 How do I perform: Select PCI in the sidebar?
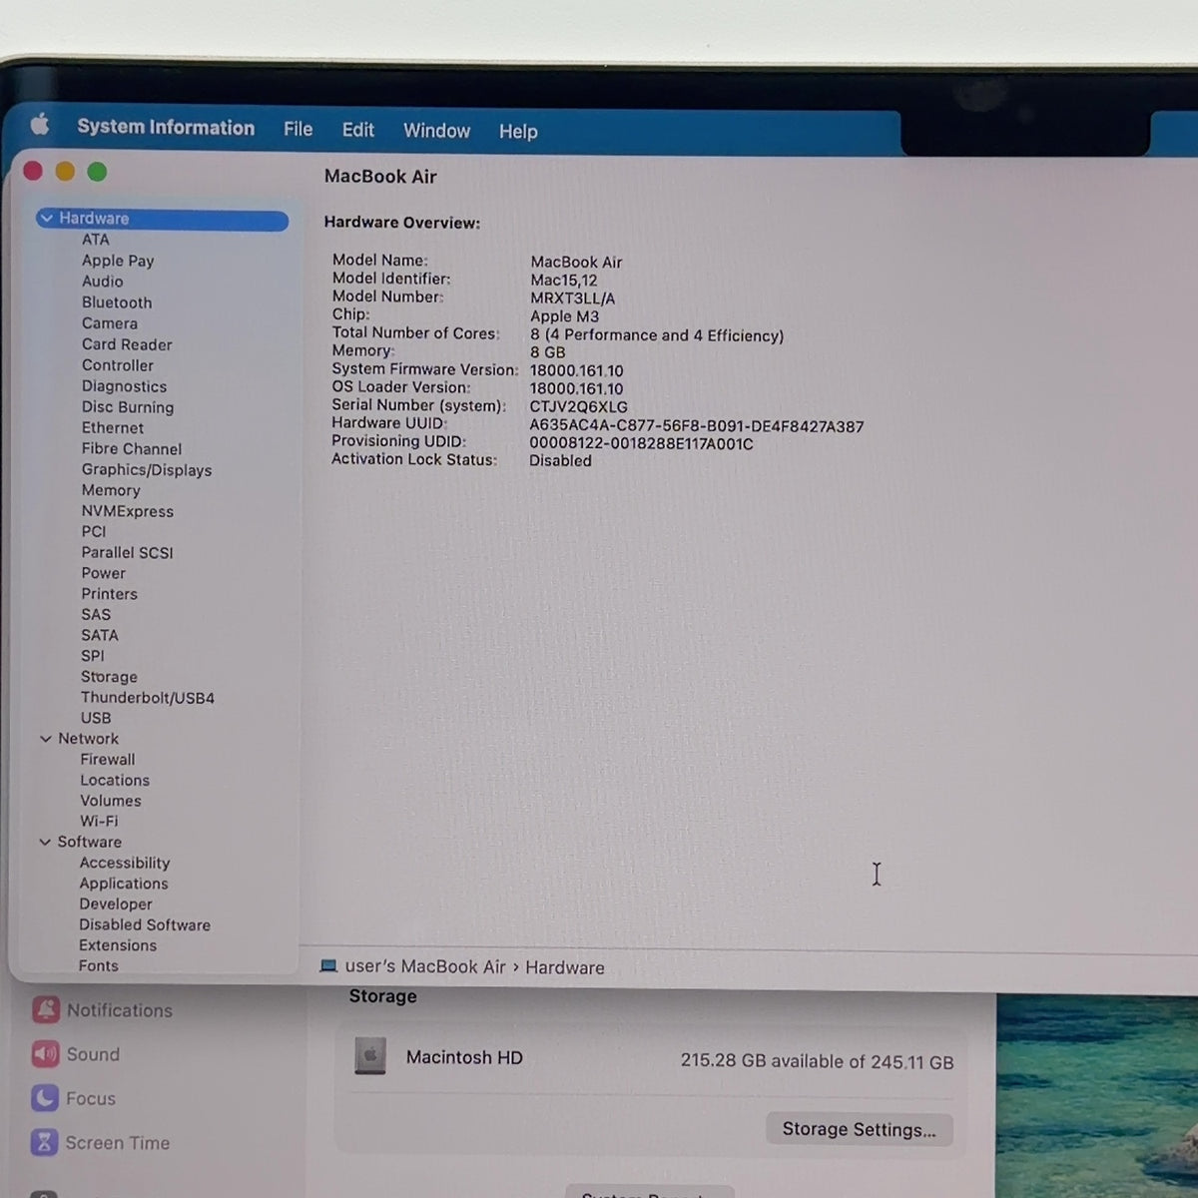point(94,531)
